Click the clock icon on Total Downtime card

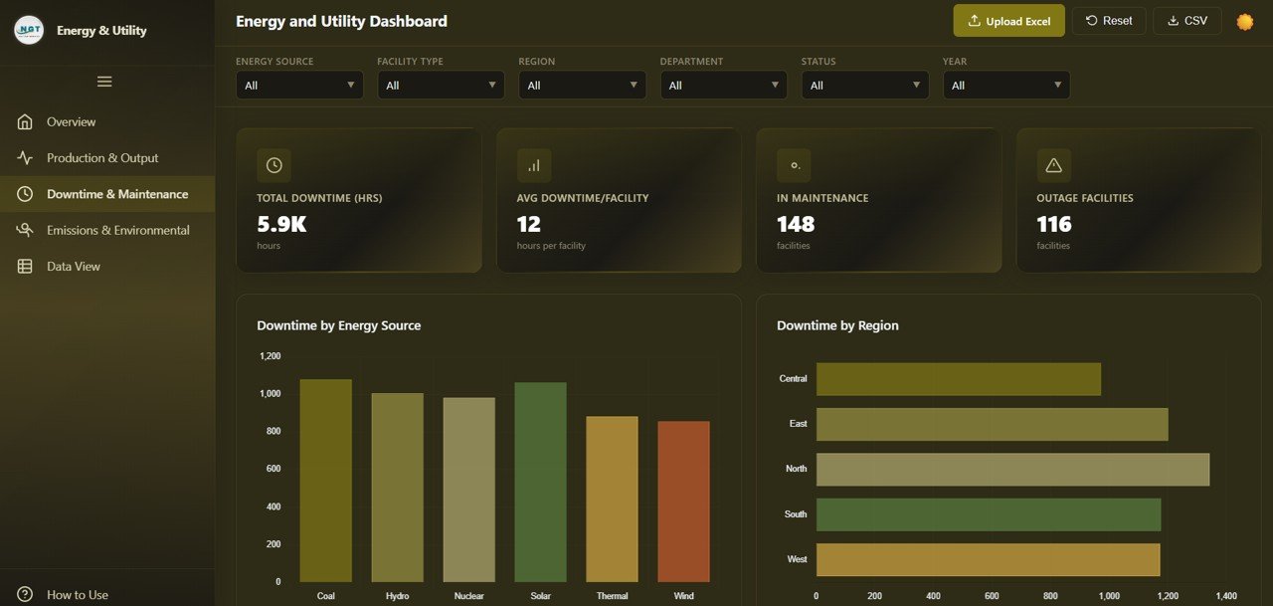click(x=273, y=164)
